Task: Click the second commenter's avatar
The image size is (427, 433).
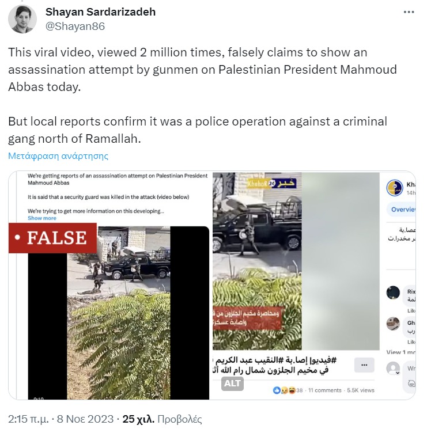Action: pos(393,324)
